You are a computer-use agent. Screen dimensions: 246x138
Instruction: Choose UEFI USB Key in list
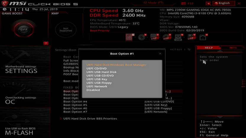97,79
